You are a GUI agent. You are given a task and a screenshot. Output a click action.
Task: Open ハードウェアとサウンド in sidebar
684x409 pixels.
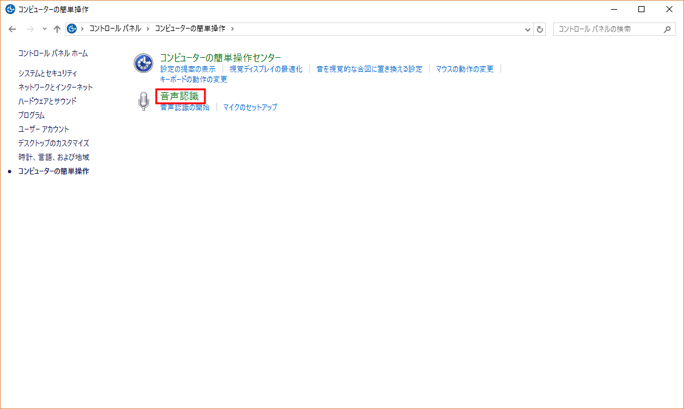(x=47, y=101)
